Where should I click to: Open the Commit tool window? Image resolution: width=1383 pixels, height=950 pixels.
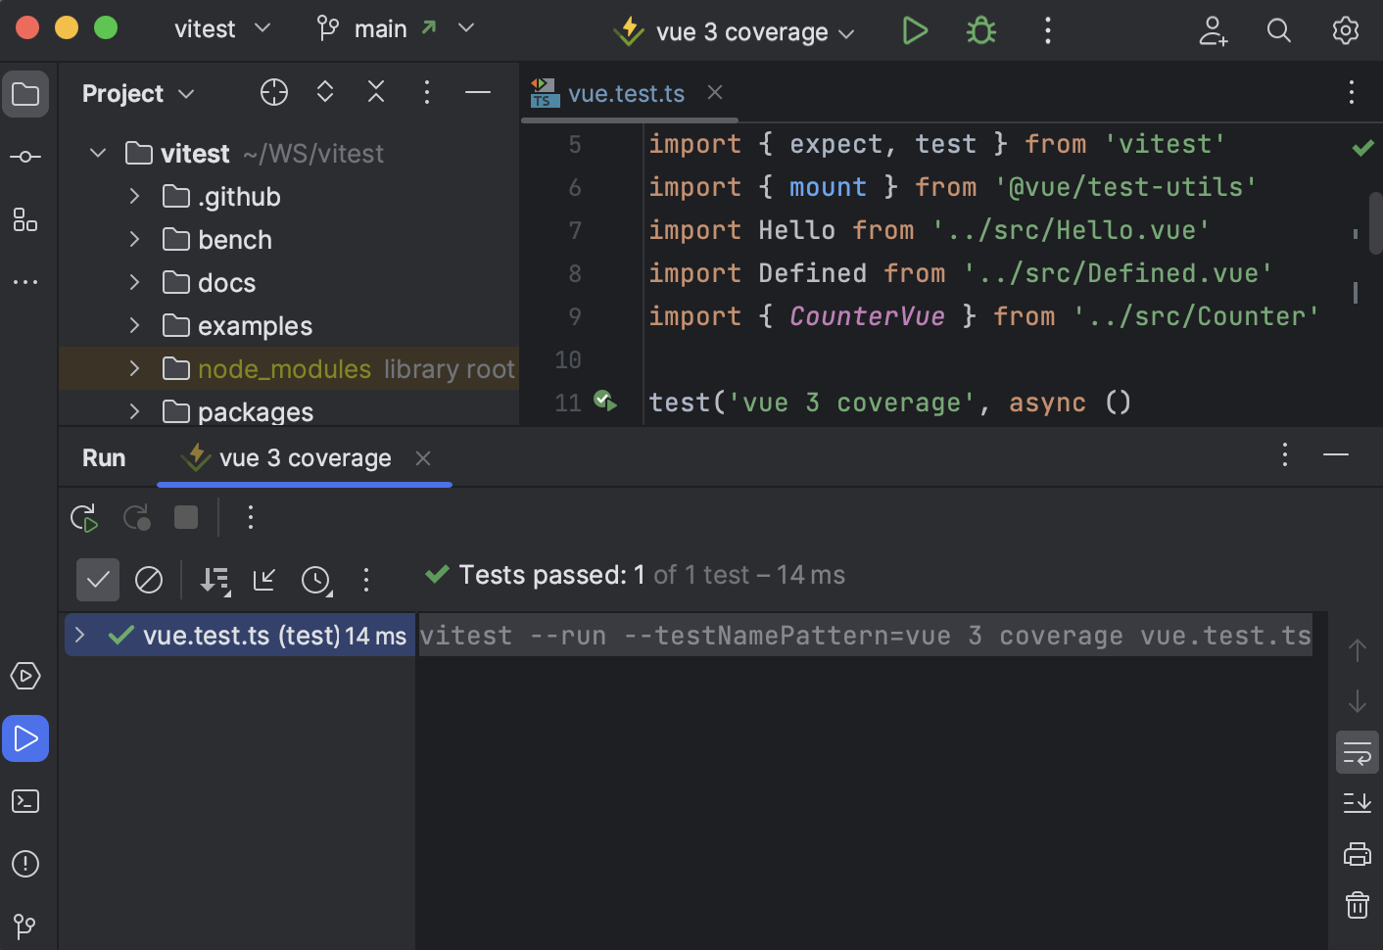coord(24,156)
